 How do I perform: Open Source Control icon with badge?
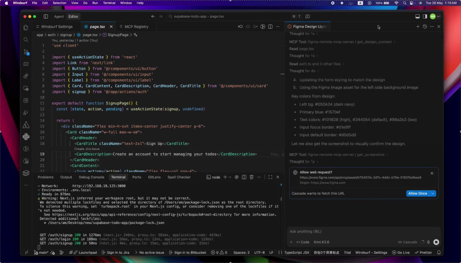click(26, 52)
